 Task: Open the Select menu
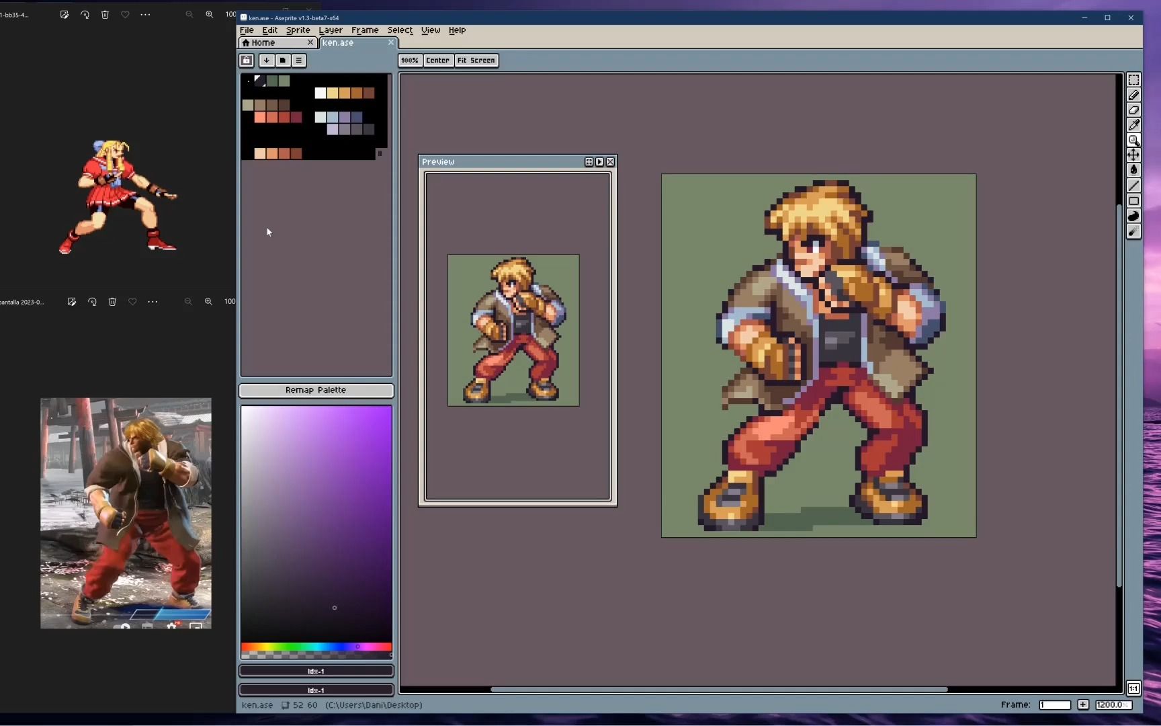click(400, 30)
